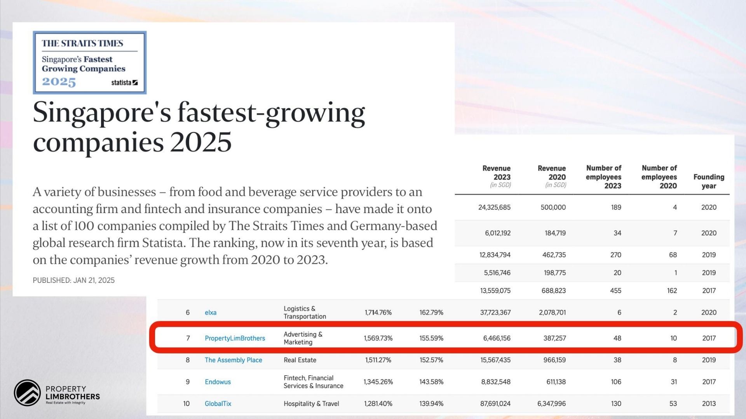Click the growth rate 1,511.27%

click(378, 360)
